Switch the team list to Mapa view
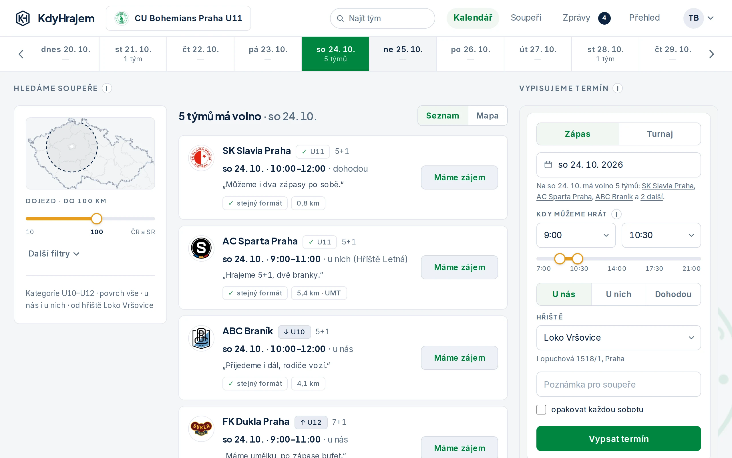This screenshot has height=458, width=732. pos(487,116)
